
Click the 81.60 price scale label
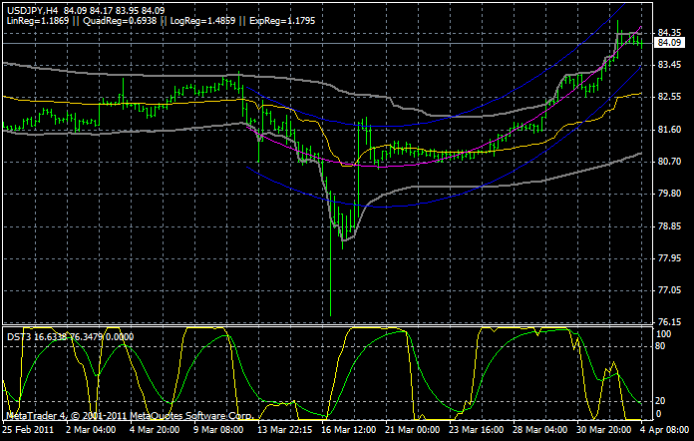(x=669, y=130)
